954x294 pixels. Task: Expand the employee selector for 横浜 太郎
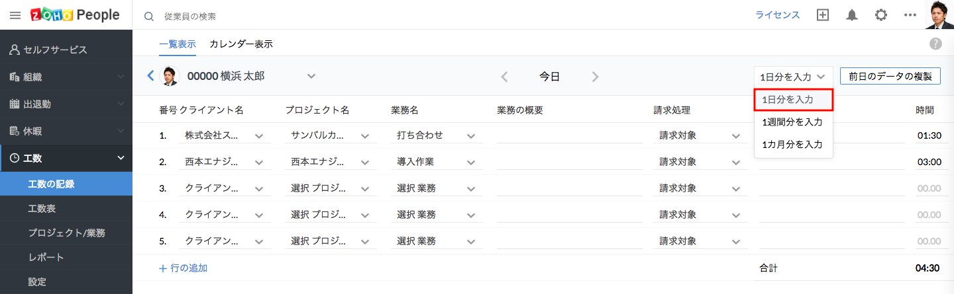click(311, 76)
